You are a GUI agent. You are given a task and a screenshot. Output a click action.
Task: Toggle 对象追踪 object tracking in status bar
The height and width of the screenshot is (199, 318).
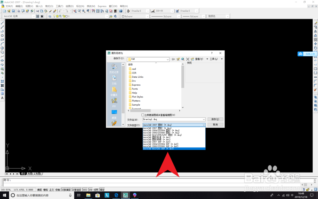[x=77, y=190]
